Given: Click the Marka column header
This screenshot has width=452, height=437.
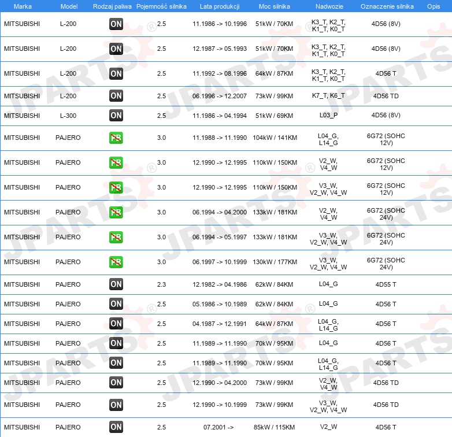Looking at the screenshot, I should 23,6.
